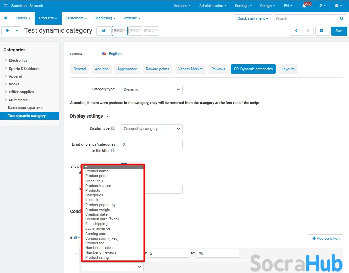Open the Products menu
Image resolution: width=349 pixels, height=273 pixels.
coord(48,18)
